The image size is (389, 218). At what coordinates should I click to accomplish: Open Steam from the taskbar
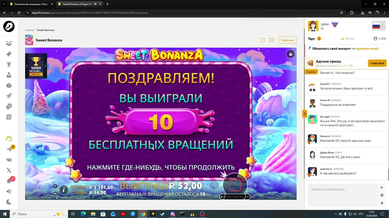click(163, 214)
